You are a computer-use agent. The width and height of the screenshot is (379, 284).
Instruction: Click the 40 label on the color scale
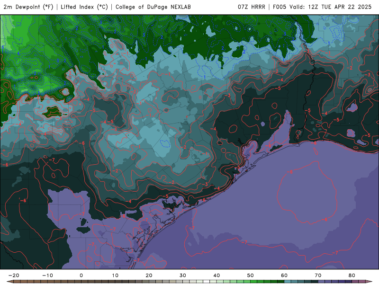click(217, 275)
